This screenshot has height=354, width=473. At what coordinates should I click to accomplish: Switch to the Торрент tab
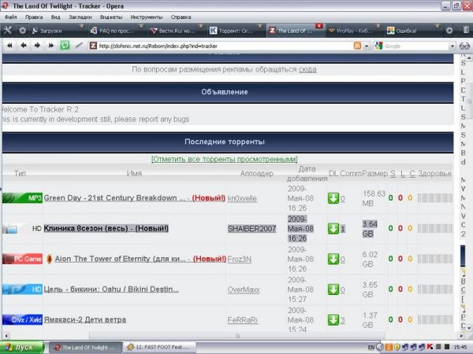click(x=236, y=31)
